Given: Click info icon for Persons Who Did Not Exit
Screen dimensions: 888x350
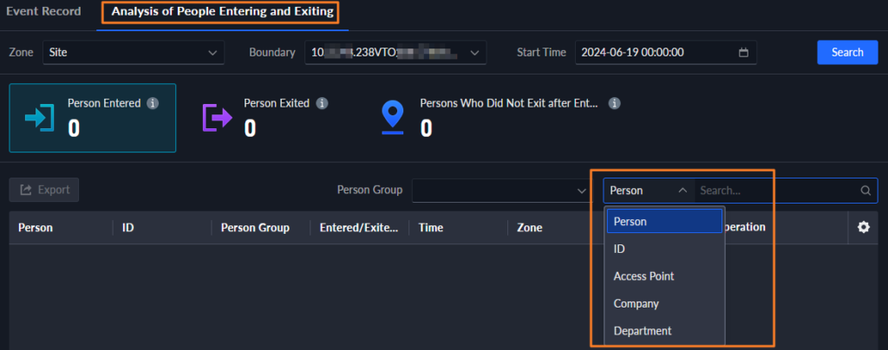Looking at the screenshot, I should point(614,103).
